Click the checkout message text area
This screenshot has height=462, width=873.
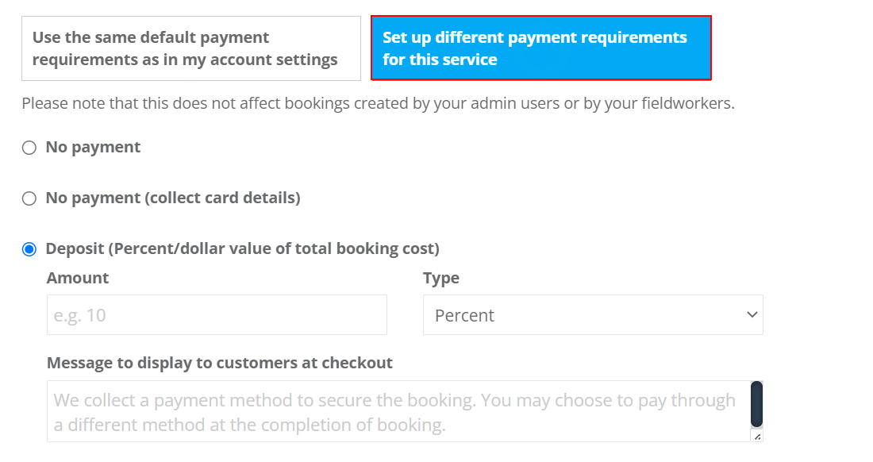click(398, 411)
